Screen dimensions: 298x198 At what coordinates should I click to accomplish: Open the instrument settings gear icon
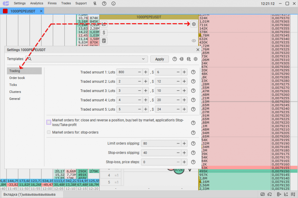[194, 24]
